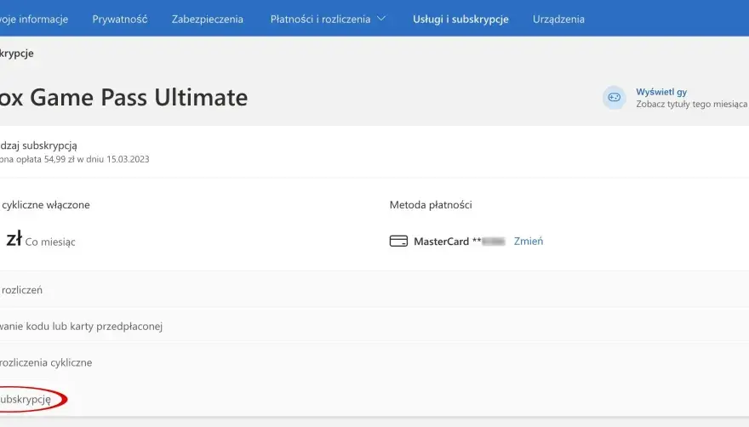Viewport: 749px width, 427px height.
Task: Click the credit card icon
Action: 398,242
